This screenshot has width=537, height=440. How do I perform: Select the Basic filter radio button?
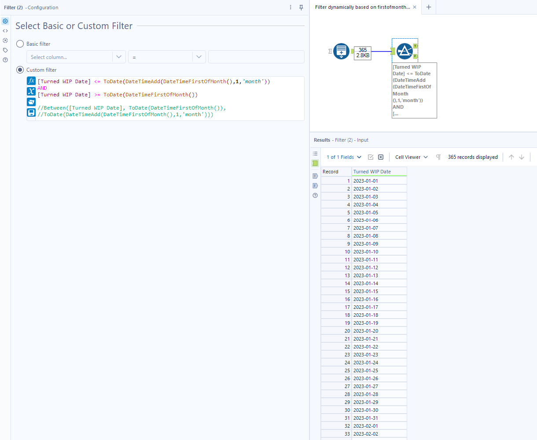(20, 44)
